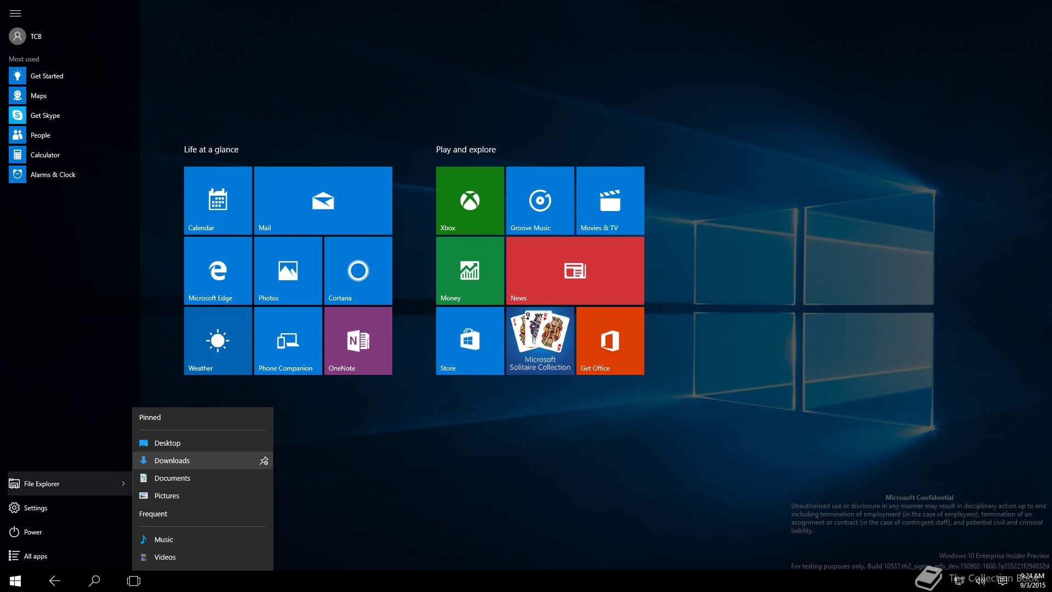
Task: Open the News tile
Action: click(x=575, y=271)
